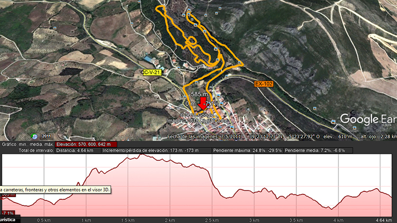Click the Pendiente media statistic
The height and width of the screenshot is (223, 397).
pyautogui.click(x=313, y=151)
